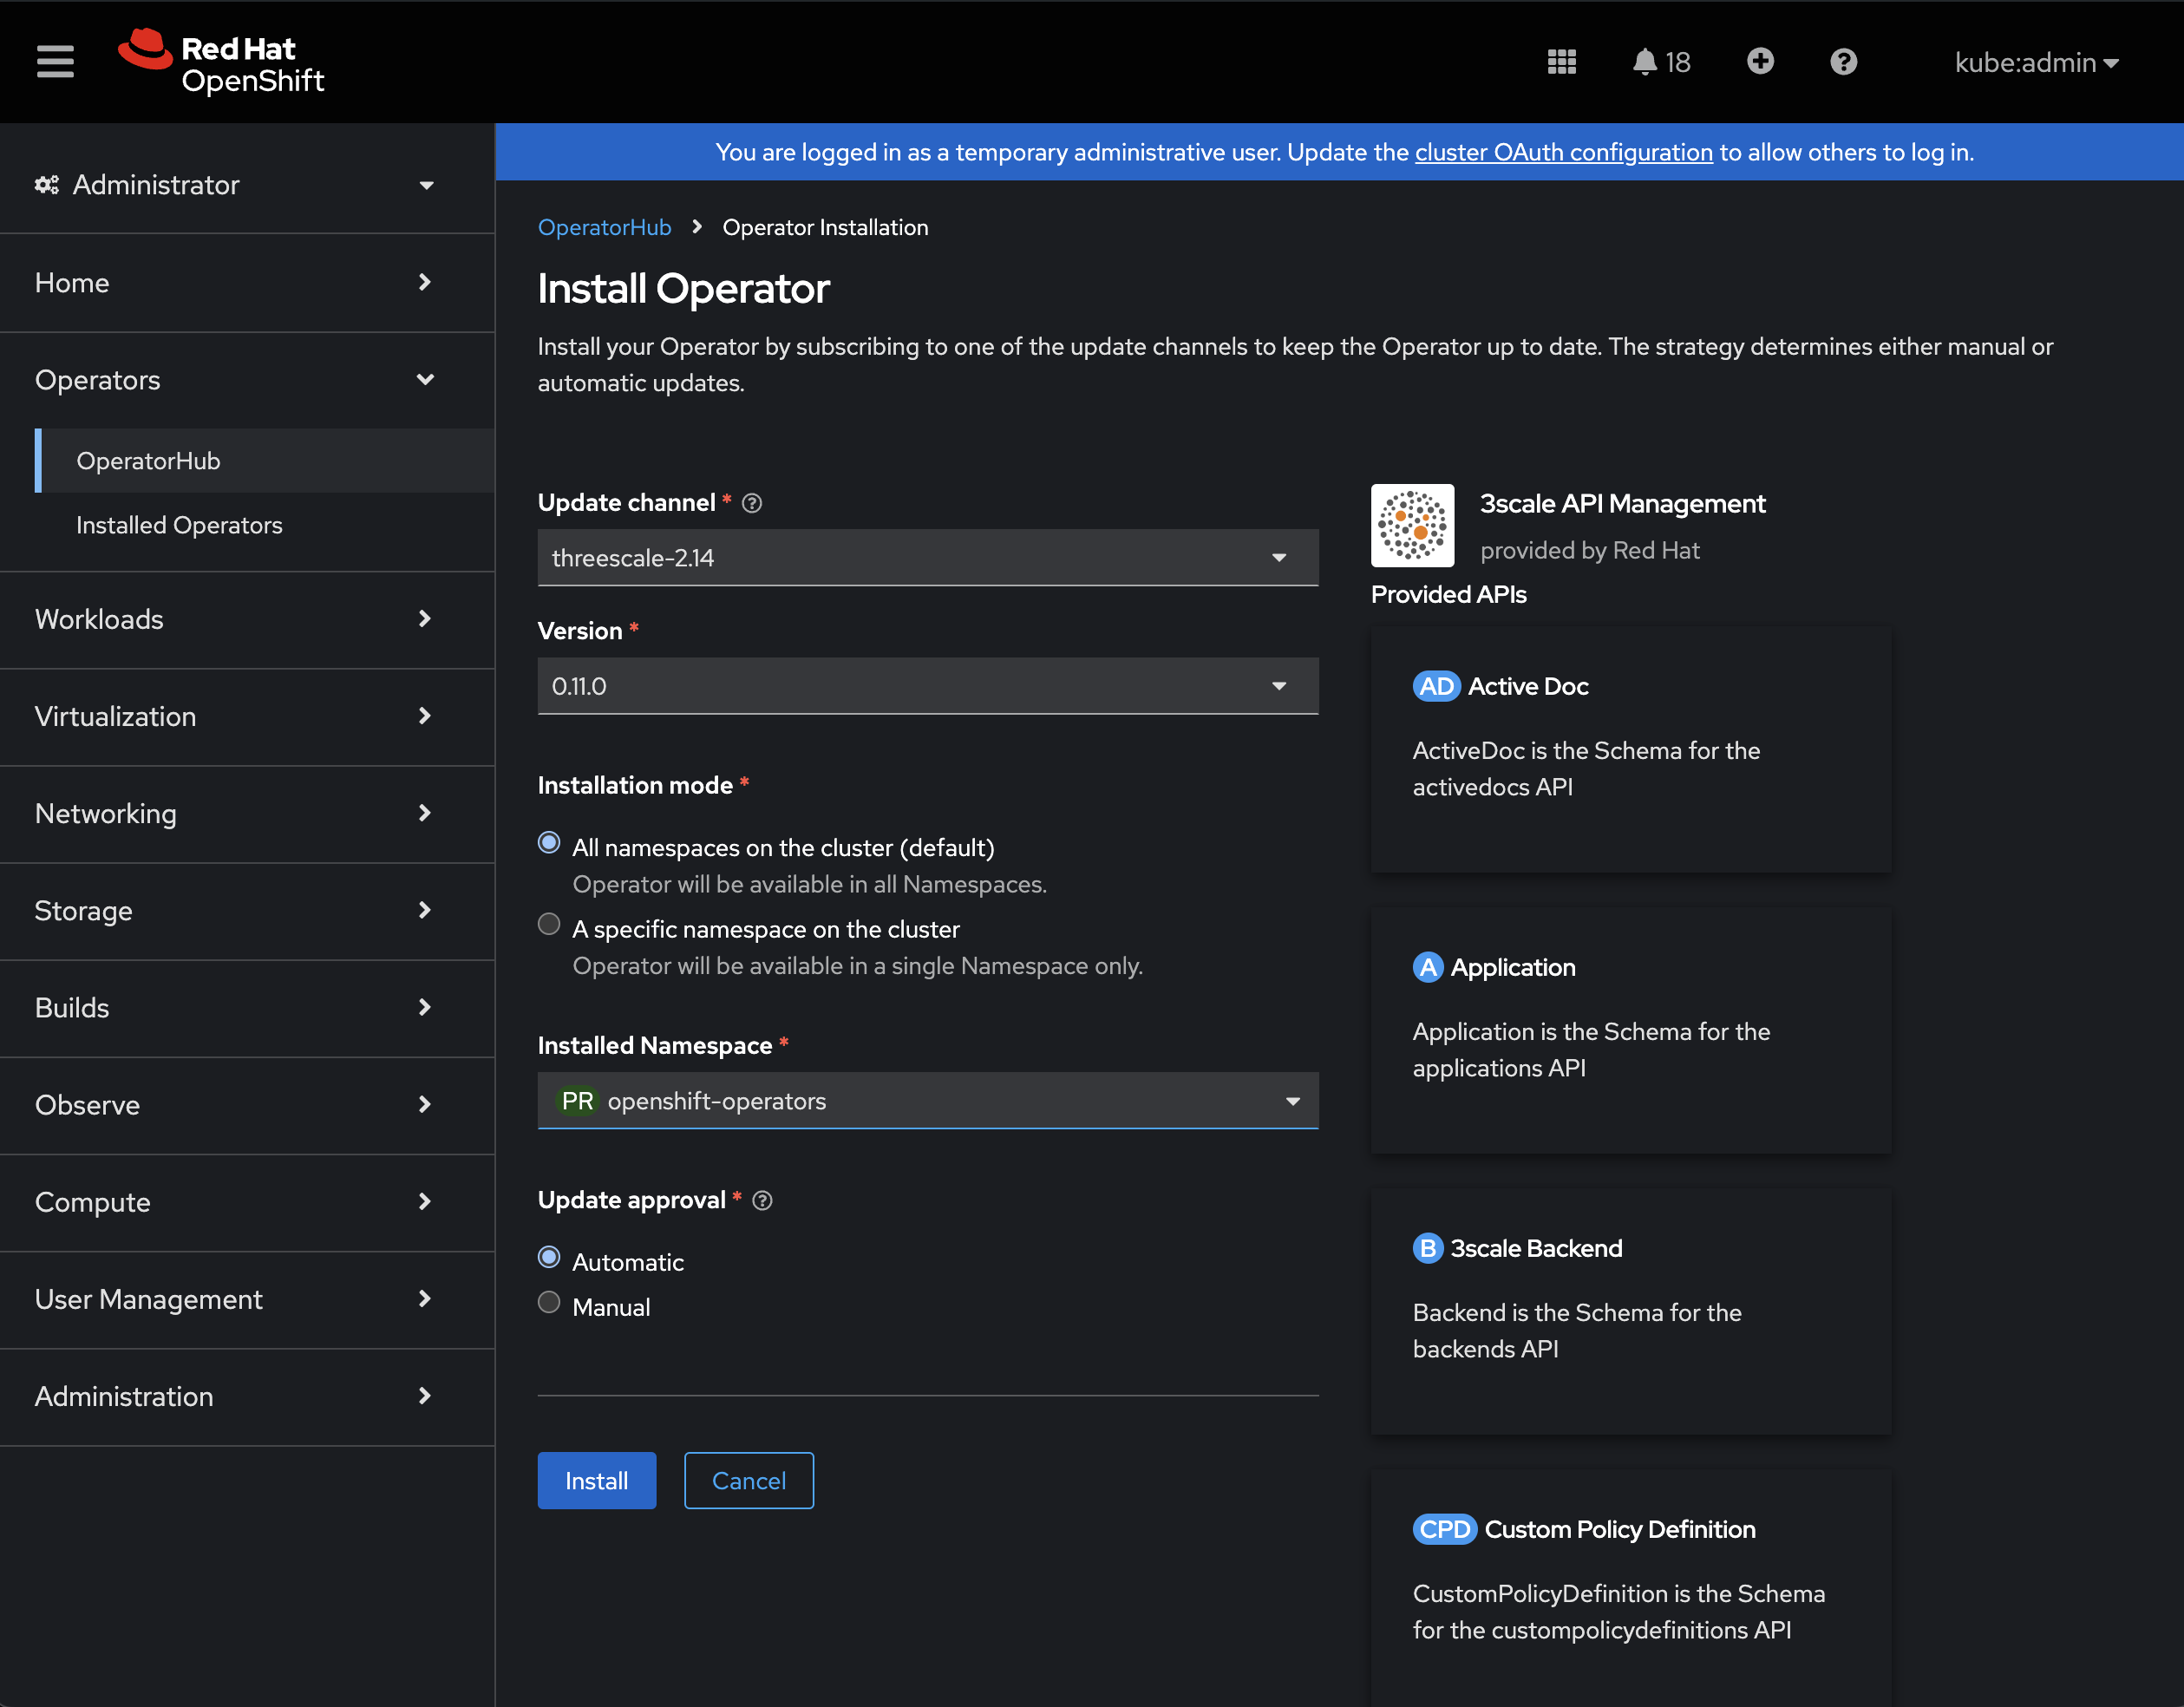The height and width of the screenshot is (1707, 2184).
Task: Click the Cancel button
Action: pos(748,1480)
